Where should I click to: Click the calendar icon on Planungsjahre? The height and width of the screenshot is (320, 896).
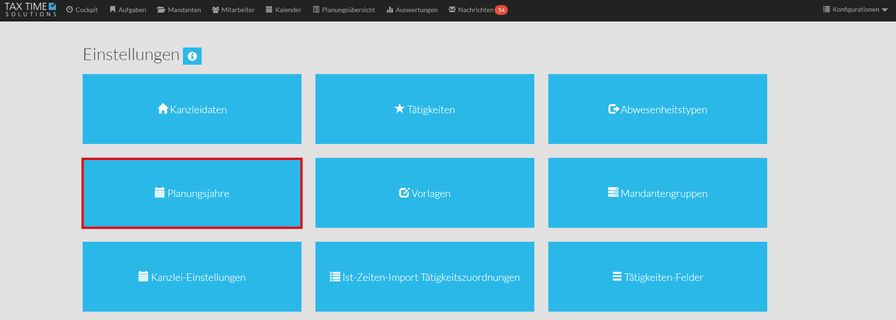[160, 192]
